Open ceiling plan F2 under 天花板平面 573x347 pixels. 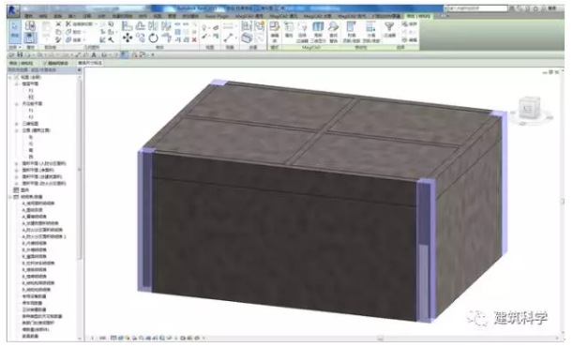point(31,117)
